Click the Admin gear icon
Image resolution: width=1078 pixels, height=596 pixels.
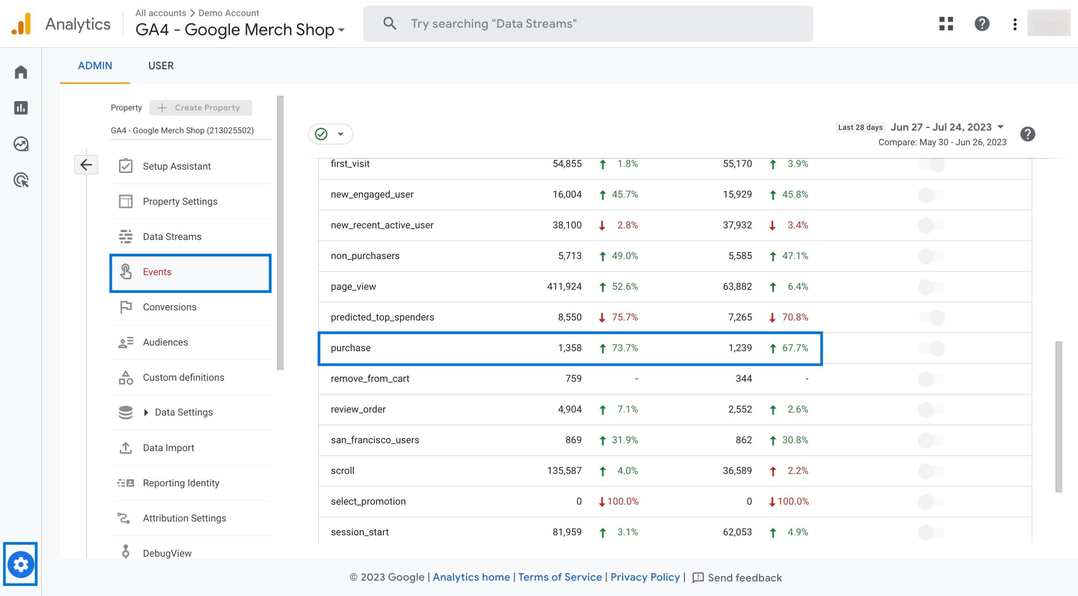(21, 564)
